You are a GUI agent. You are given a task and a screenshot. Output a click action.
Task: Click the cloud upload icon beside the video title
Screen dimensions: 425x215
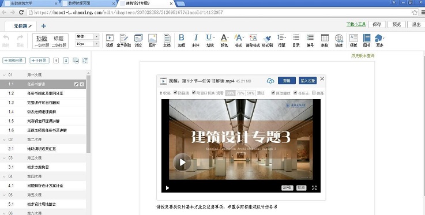(x=270, y=81)
